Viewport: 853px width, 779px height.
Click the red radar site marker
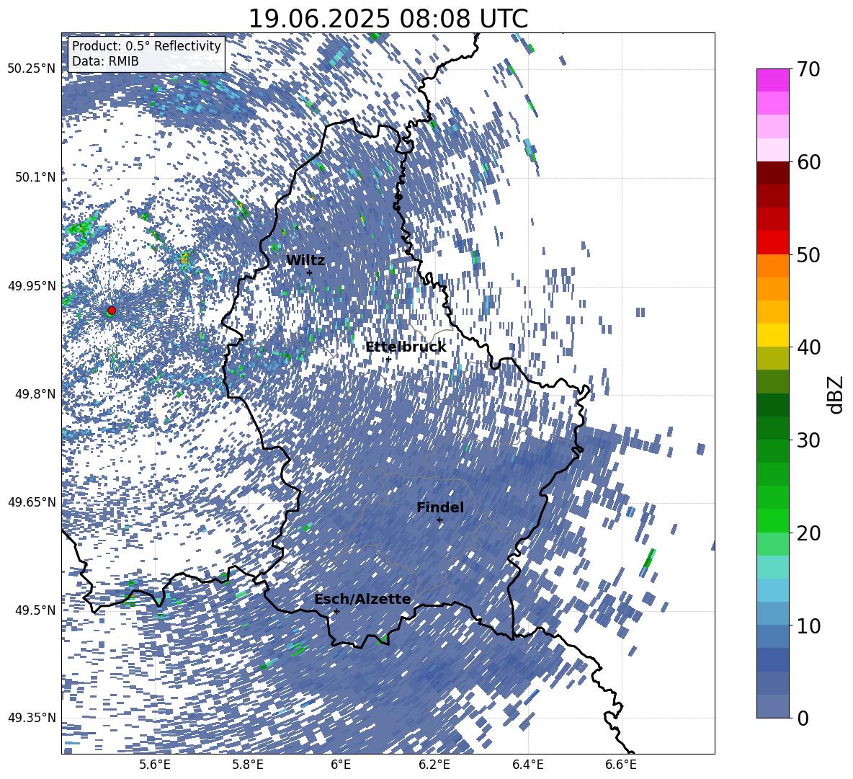coord(112,311)
